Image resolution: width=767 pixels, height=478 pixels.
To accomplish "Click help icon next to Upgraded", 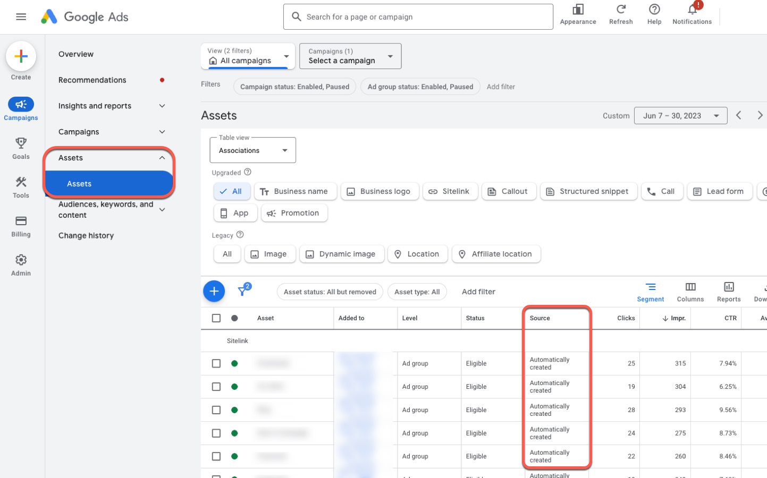I will point(248,172).
